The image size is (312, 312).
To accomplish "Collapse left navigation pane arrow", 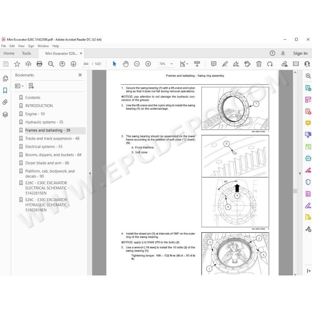I will pos(90,173).
